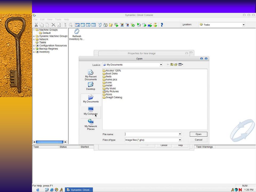This screenshot has height=192, width=256.
Task: Click the File name text field
Action: coord(151,134)
